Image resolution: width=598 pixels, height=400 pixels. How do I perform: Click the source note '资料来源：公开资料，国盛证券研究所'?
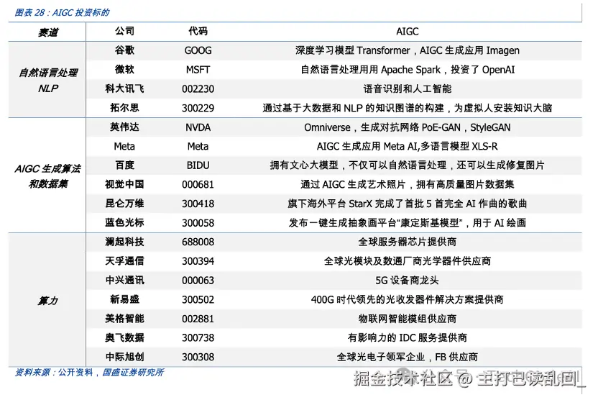[89, 373]
